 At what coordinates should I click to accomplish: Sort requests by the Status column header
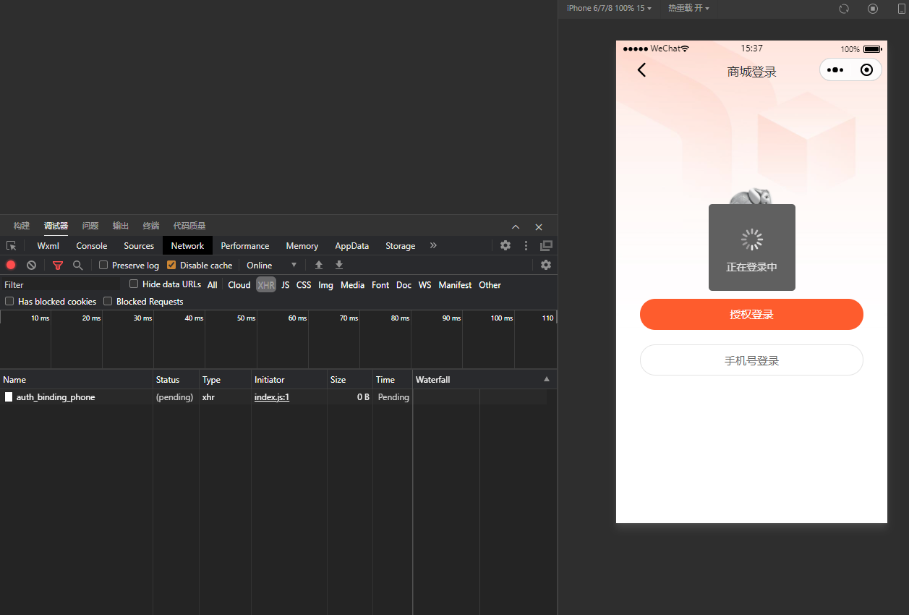(x=176, y=380)
